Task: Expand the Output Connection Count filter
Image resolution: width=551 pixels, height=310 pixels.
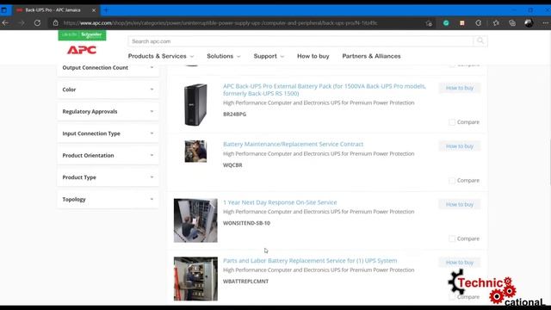Action: click(x=108, y=68)
